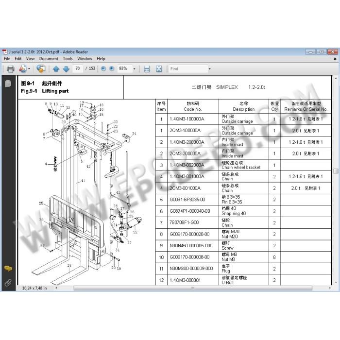Click the Print icon in toolbar
This screenshot has width=340, height=340.
coord(10,69)
